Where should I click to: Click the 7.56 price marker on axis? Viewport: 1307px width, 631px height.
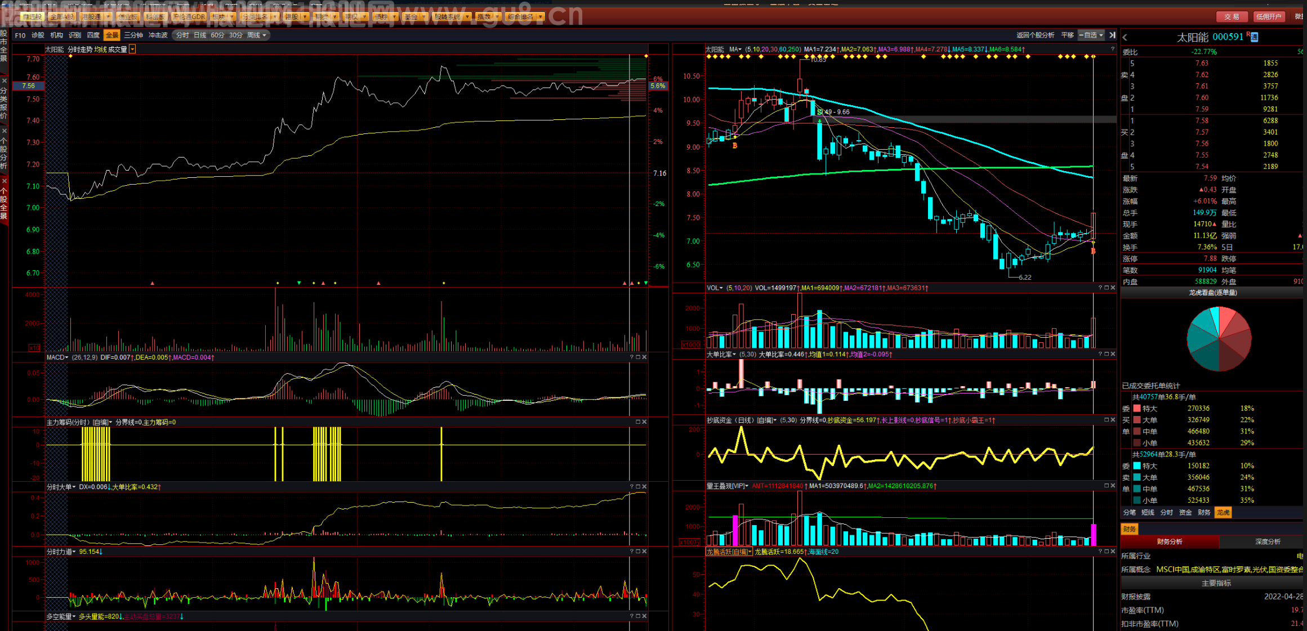28,86
